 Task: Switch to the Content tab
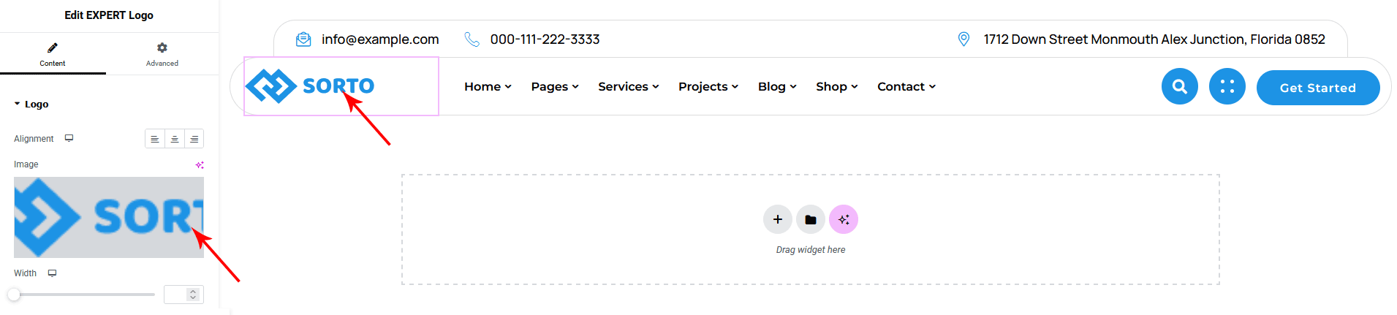click(53, 54)
